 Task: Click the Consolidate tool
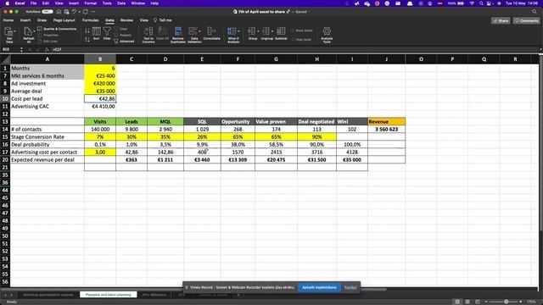coord(211,34)
